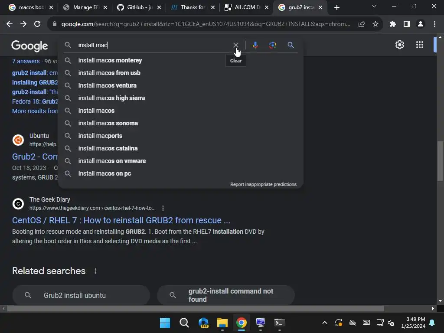Navigate back in Chrome
444x333 pixels.
[x=10, y=24]
